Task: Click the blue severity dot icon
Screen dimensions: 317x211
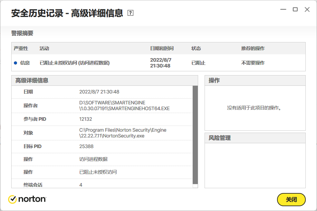Action: point(15,63)
